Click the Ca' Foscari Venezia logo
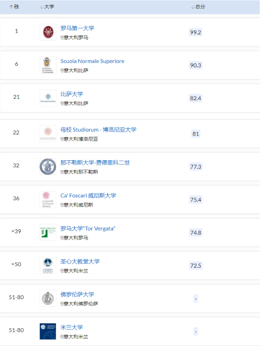Screen dimensions: 261x346 (x=48, y=199)
